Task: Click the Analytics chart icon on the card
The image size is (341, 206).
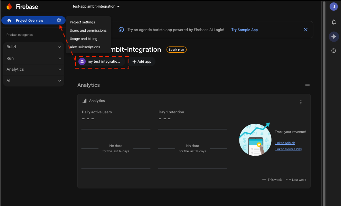Action: click(x=84, y=101)
